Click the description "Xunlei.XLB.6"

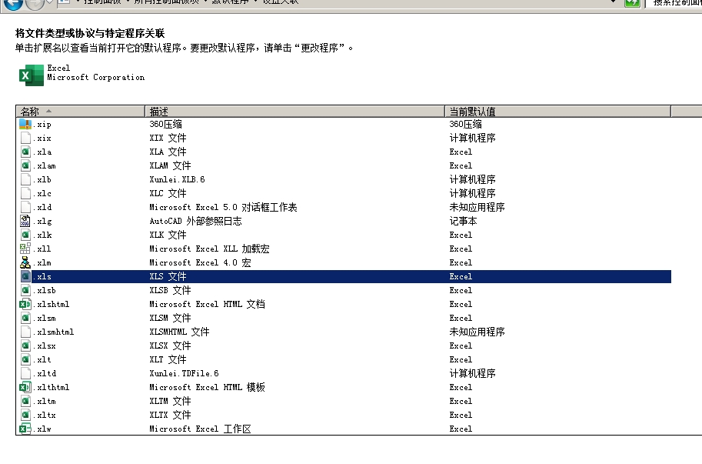[x=178, y=179]
